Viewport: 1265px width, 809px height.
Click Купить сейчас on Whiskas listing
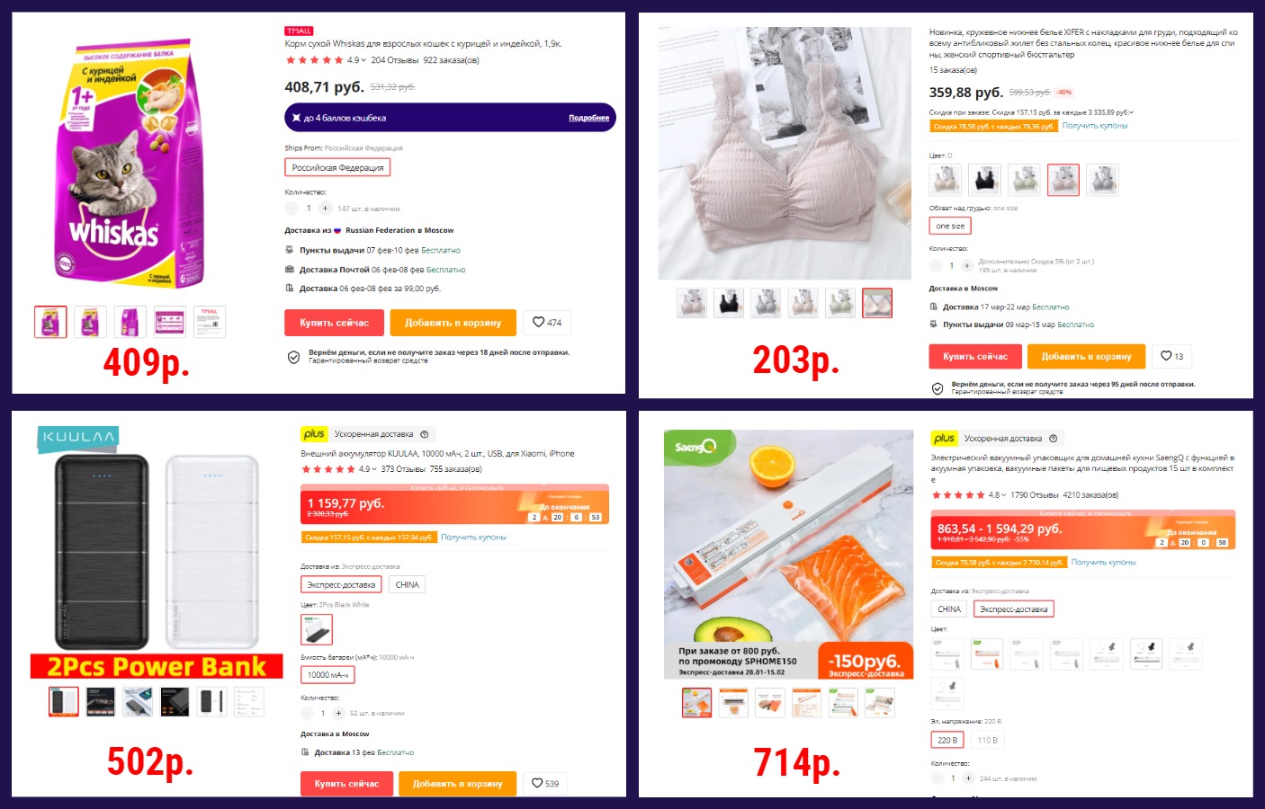click(335, 323)
